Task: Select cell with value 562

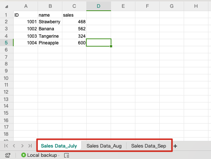Action: point(74,28)
